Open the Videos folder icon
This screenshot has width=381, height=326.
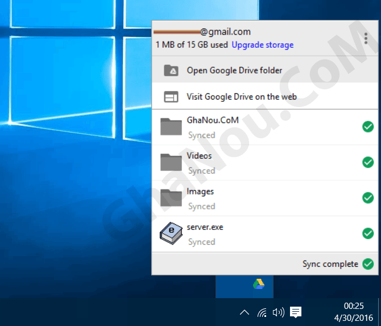(x=171, y=162)
